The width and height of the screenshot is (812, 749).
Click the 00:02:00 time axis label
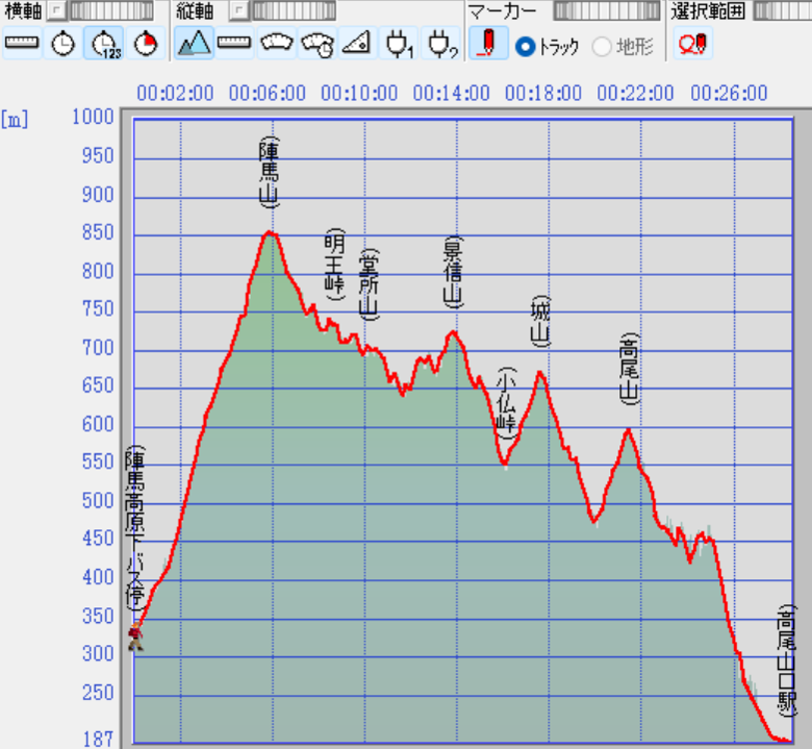coord(175,93)
